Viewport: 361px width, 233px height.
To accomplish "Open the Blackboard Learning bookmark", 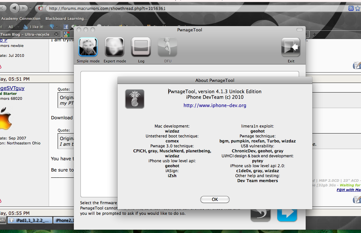I will 66,19.
